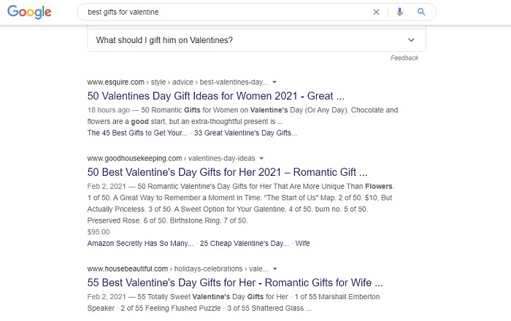Click the Feedback link
The image size is (511, 321).
tap(404, 58)
